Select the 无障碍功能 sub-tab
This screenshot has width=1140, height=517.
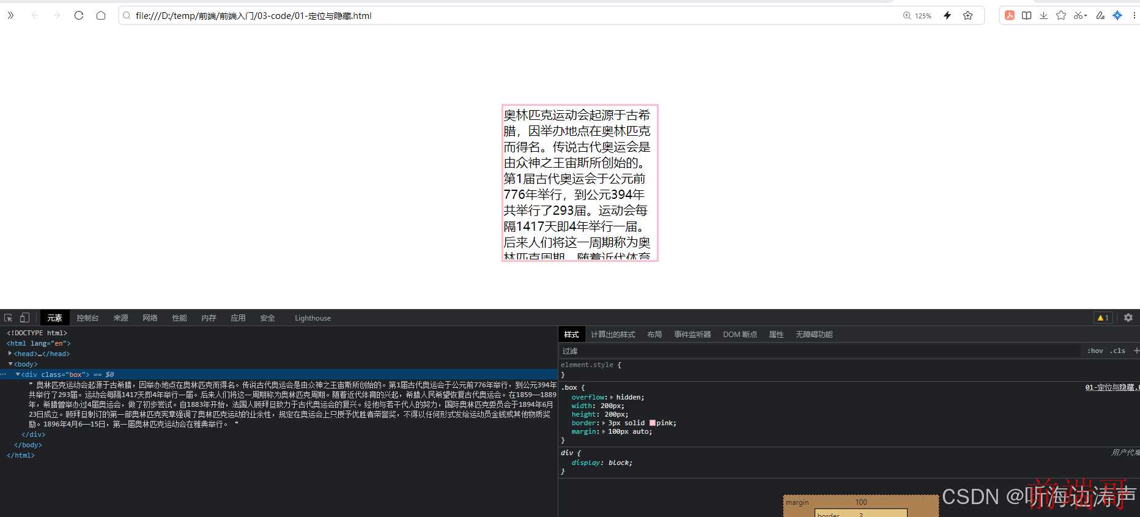[x=814, y=335]
